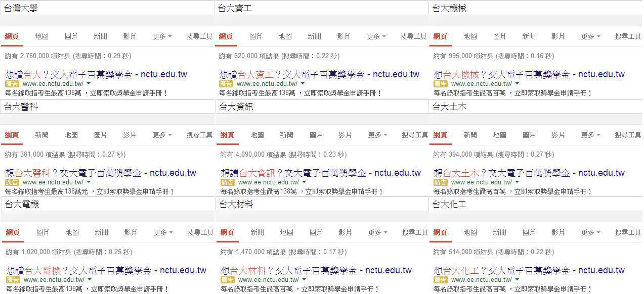Open 搜尋工具 in 台大機械 results
Image resolution: width=644 pixels, height=294 pixels.
point(628,36)
